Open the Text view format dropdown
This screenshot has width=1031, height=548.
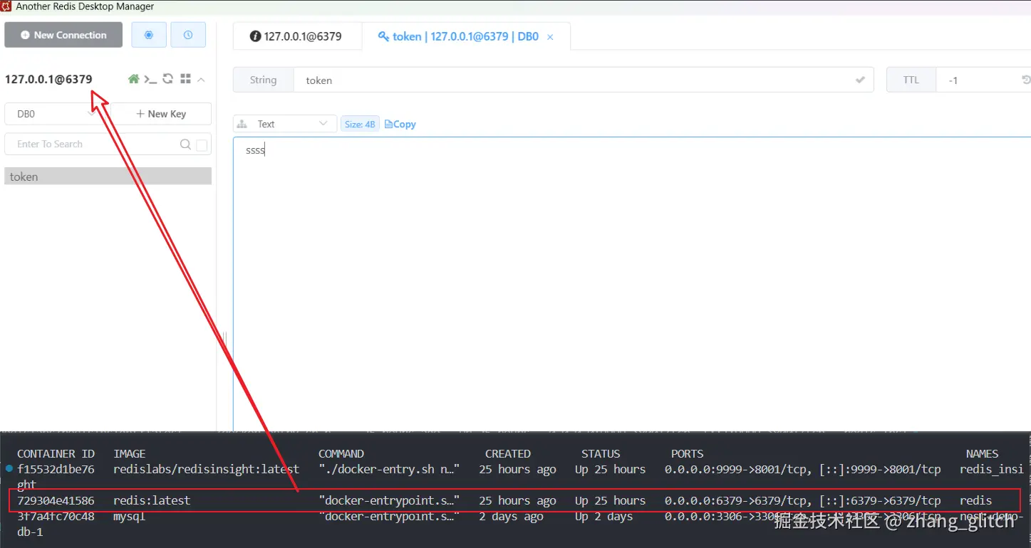pyautogui.click(x=285, y=124)
